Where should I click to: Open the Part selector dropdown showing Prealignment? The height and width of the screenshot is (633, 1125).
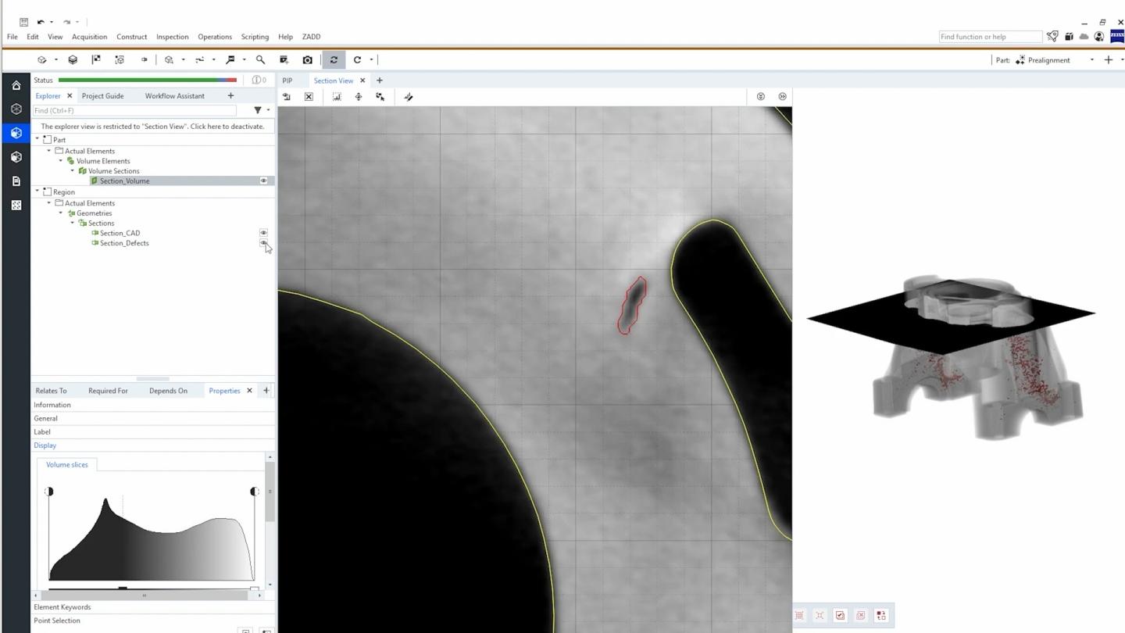pyautogui.click(x=1092, y=59)
